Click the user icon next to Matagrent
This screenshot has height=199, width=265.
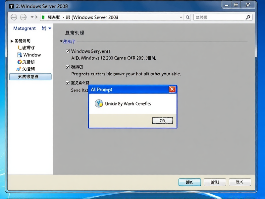coord(43,29)
